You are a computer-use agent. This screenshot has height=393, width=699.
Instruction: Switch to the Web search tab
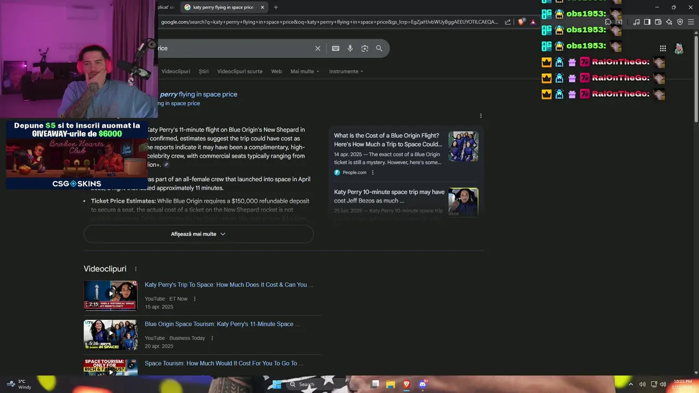276,72
